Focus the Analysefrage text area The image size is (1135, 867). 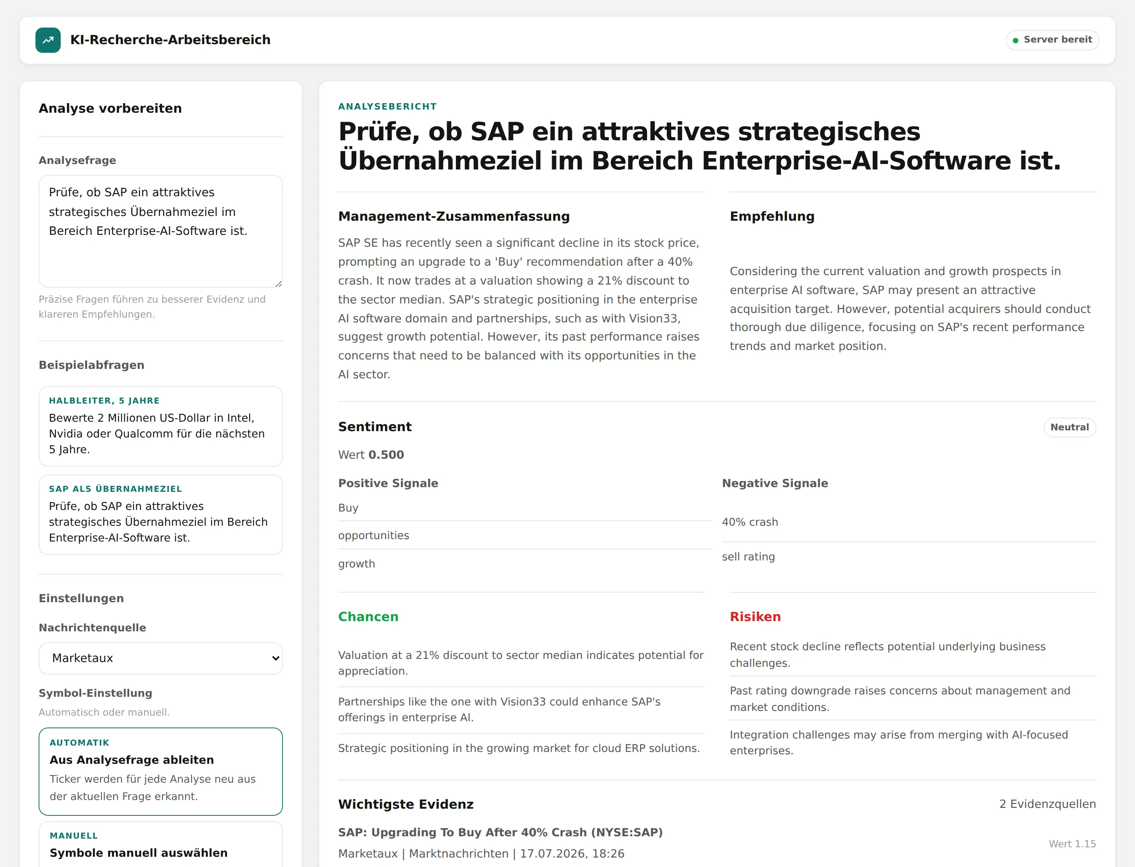coord(160,231)
